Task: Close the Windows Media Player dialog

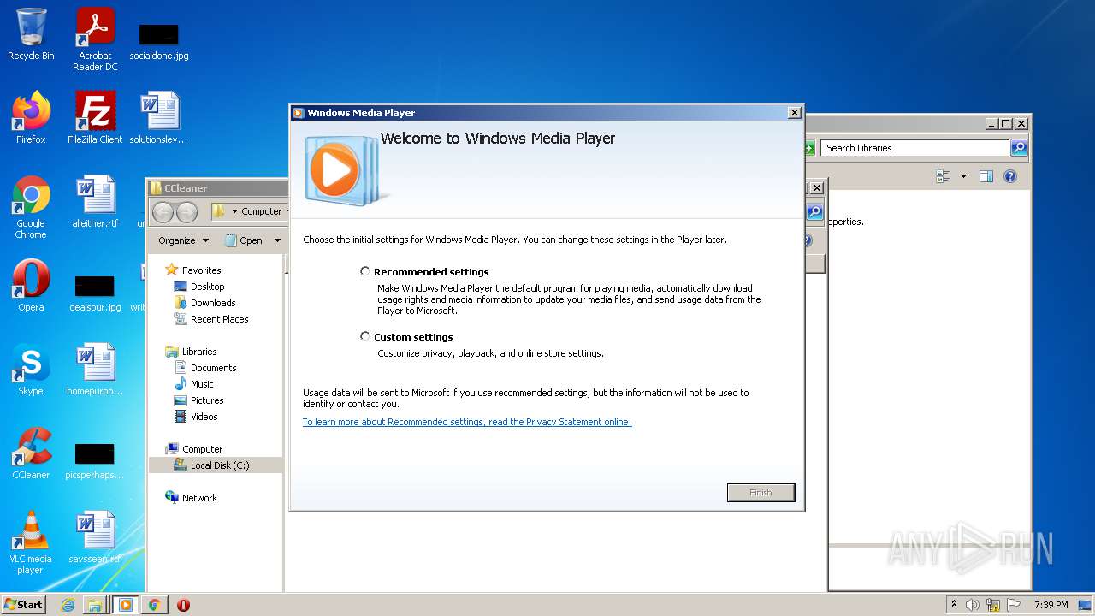Action: (794, 113)
